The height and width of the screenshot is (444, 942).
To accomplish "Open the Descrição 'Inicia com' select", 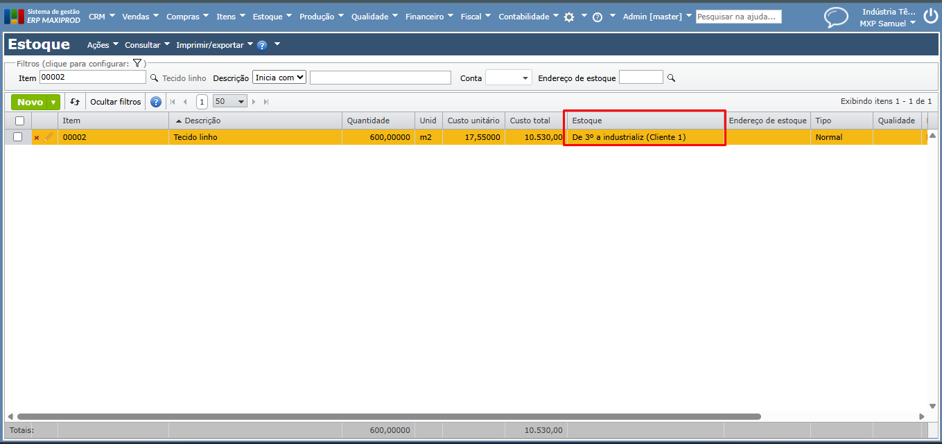I will pyautogui.click(x=279, y=78).
